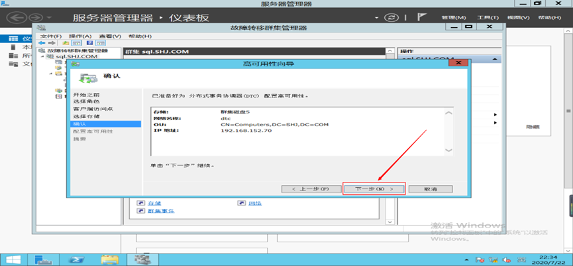573x266 pixels.
Task: Click the dtc network name value
Action: coord(226,119)
